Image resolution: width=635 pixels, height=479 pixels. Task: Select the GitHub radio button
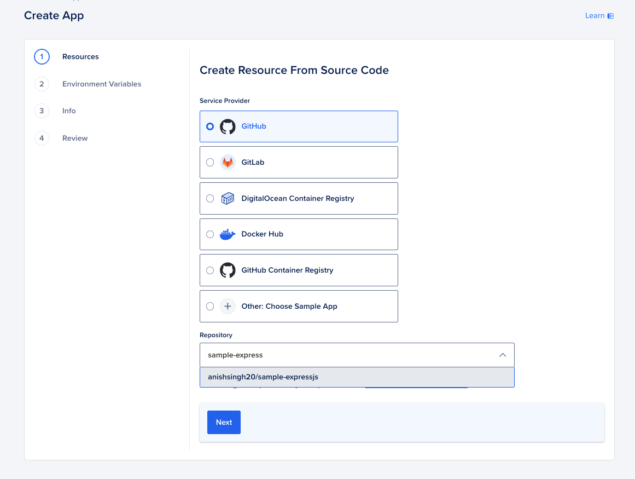point(210,126)
